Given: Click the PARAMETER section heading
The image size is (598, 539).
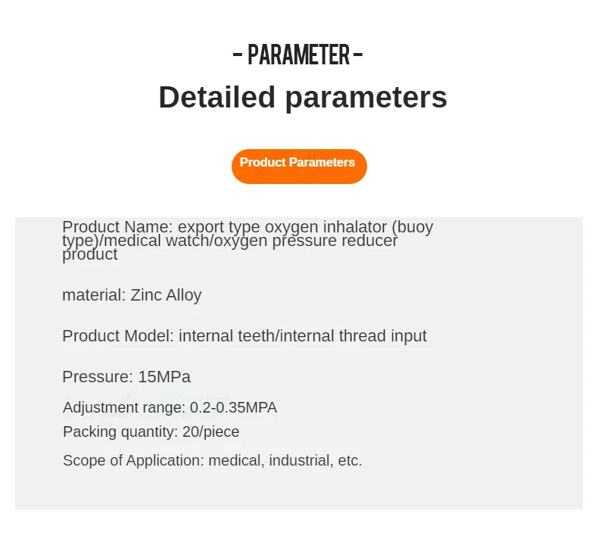Looking at the screenshot, I should [298, 55].
